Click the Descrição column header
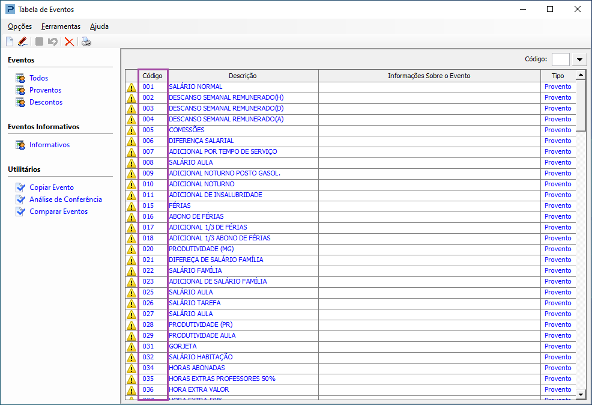Image resolution: width=592 pixels, height=405 pixels. point(243,76)
